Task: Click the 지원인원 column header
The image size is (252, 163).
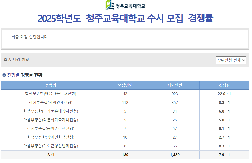Action: coord(175,85)
